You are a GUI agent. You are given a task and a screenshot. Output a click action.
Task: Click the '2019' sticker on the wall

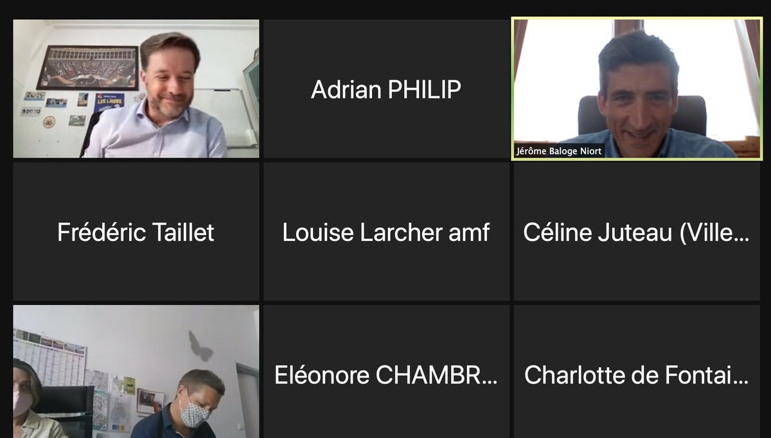[34, 96]
